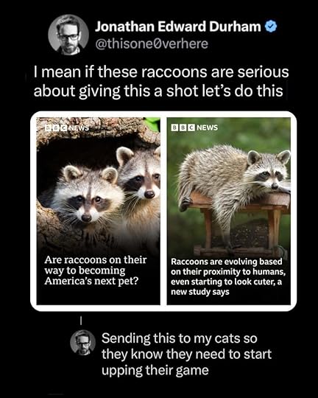Open Jonathan Edward Durham's profile avatar

(68, 35)
